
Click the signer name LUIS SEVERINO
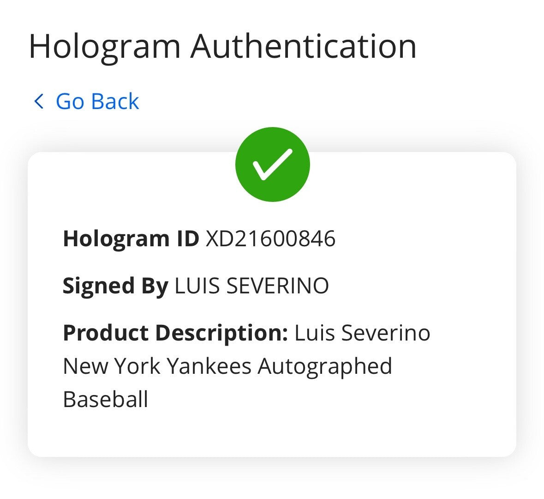tap(251, 286)
